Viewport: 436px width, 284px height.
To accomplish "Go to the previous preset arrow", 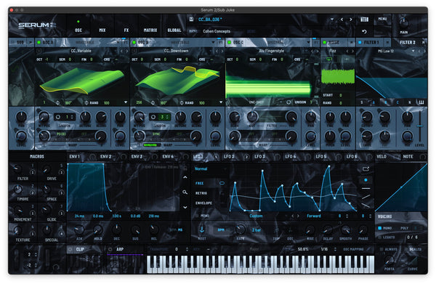I will tap(342, 20).
